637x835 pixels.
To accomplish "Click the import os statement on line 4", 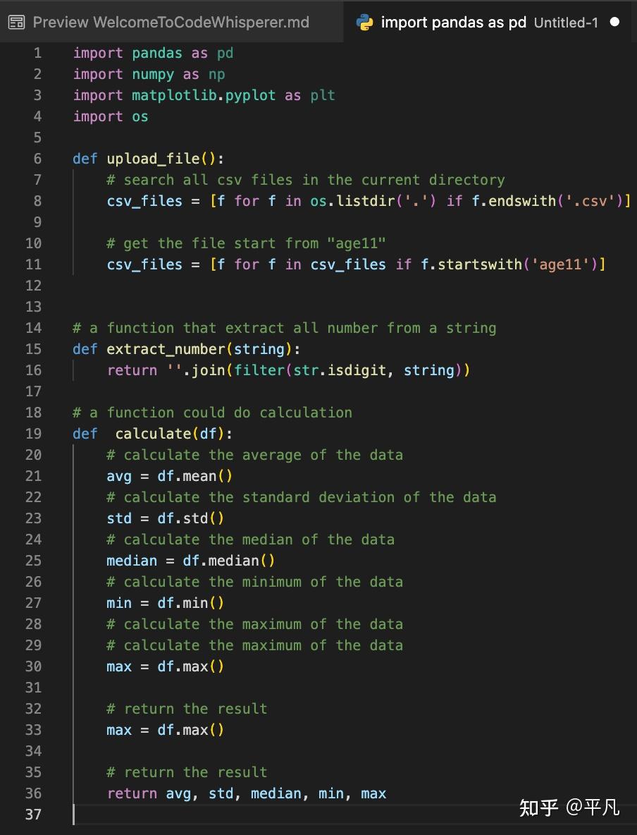I will click(x=111, y=116).
